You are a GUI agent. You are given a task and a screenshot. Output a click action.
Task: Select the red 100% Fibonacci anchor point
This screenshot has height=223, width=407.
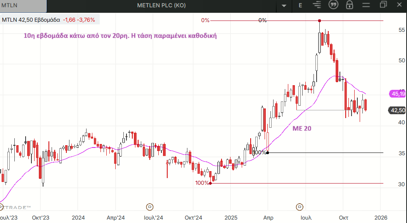210,183
